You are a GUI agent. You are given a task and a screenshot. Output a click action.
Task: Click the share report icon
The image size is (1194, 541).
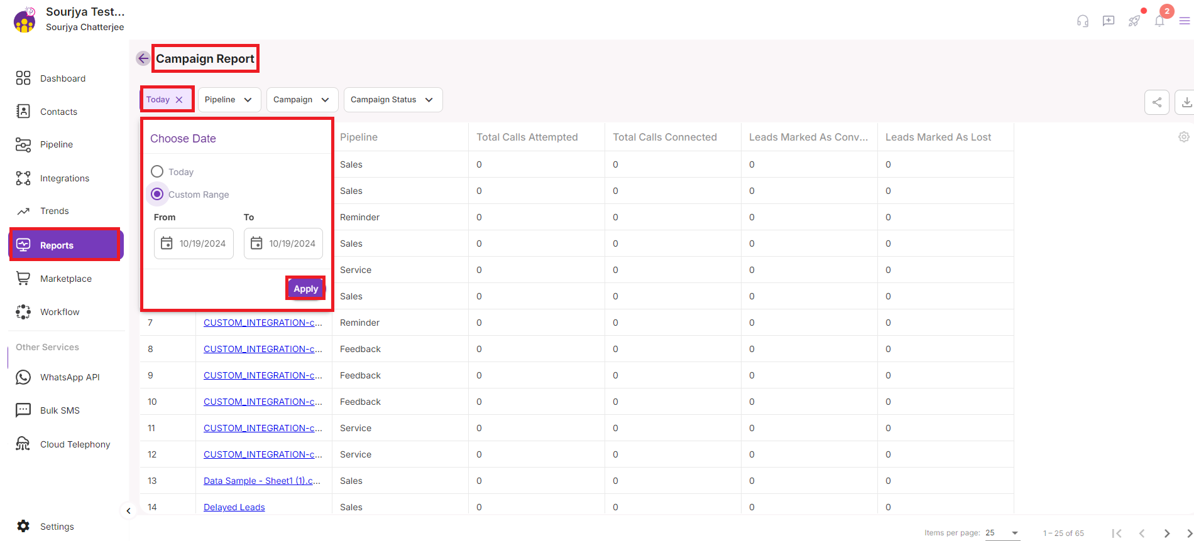click(1156, 102)
